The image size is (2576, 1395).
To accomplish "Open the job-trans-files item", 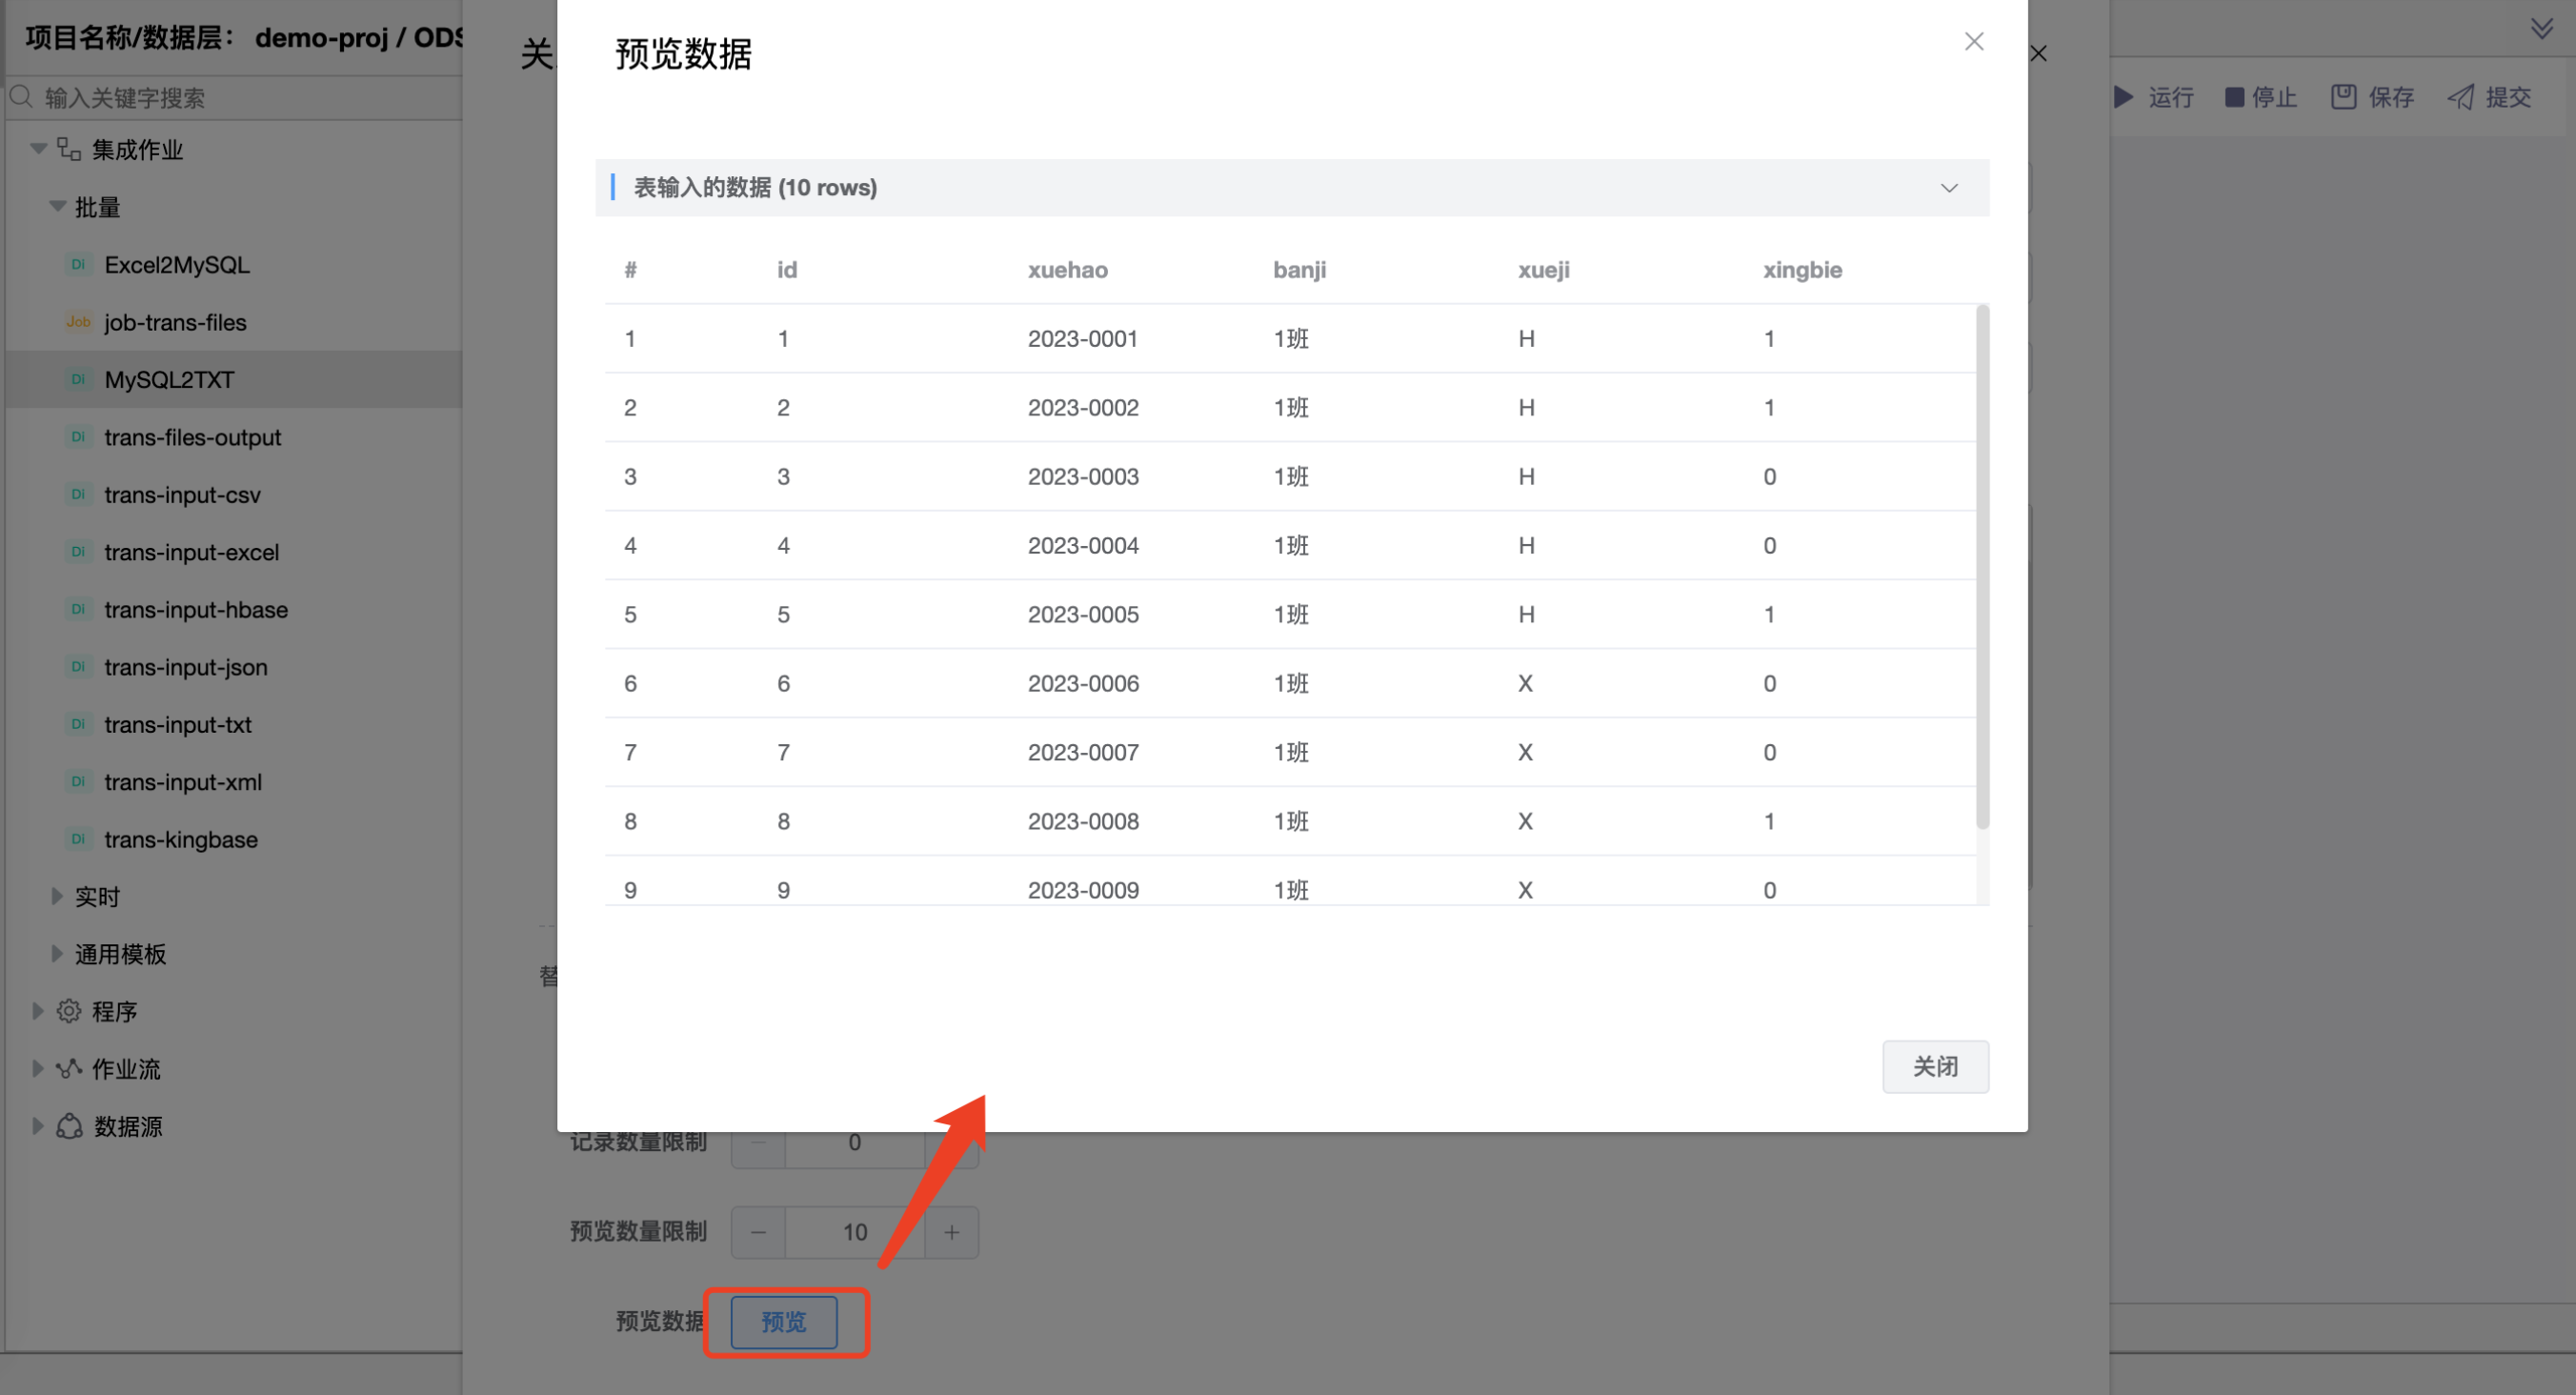I will point(175,322).
